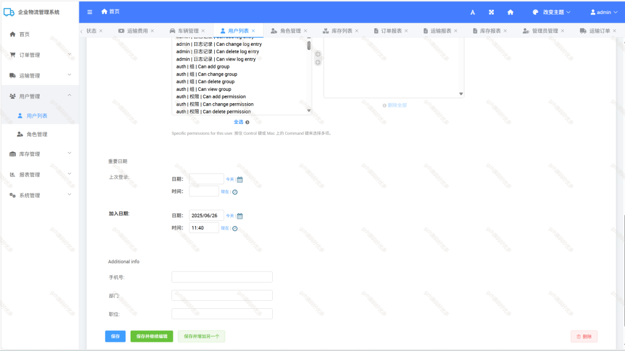Open clock icon for 加入日期 time
The image size is (625, 351).
coord(235,228)
